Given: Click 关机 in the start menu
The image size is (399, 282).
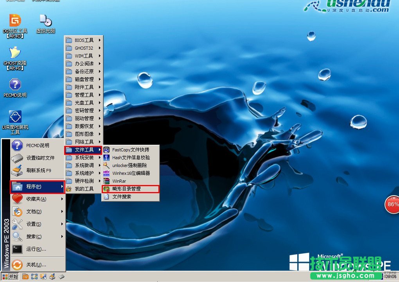Looking at the screenshot, I should tap(36, 265).
